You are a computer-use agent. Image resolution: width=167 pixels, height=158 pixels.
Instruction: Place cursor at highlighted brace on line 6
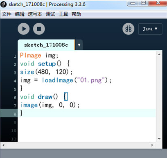pos(66,97)
